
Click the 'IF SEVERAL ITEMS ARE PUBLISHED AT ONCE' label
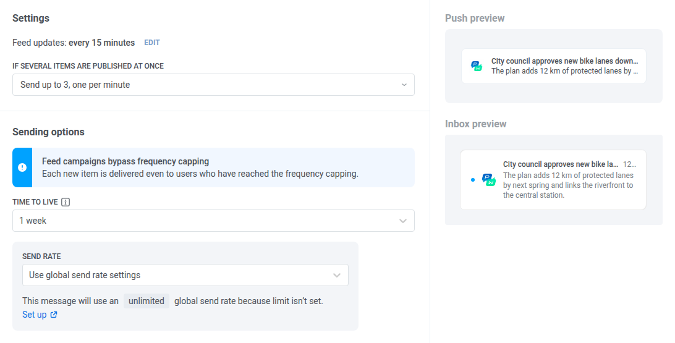pyautogui.click(x=88, y=66)
